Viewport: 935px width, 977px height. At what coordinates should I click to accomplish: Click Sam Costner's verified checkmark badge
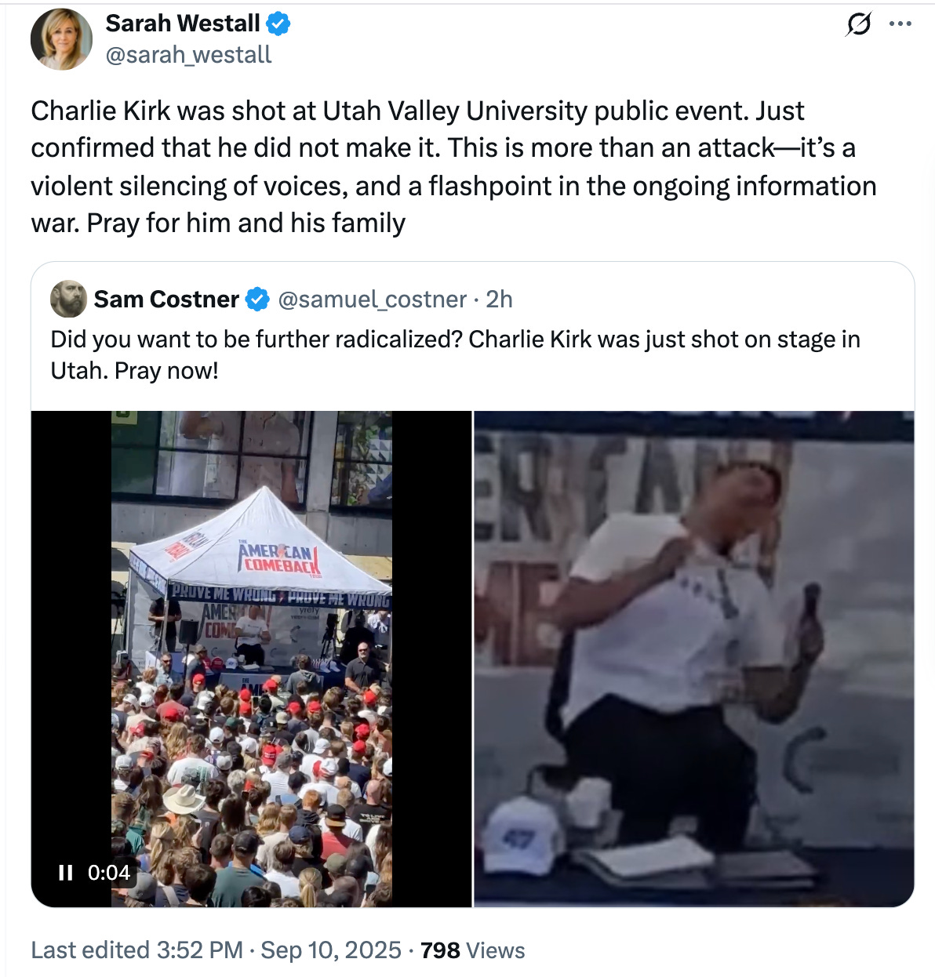[258, 300]
